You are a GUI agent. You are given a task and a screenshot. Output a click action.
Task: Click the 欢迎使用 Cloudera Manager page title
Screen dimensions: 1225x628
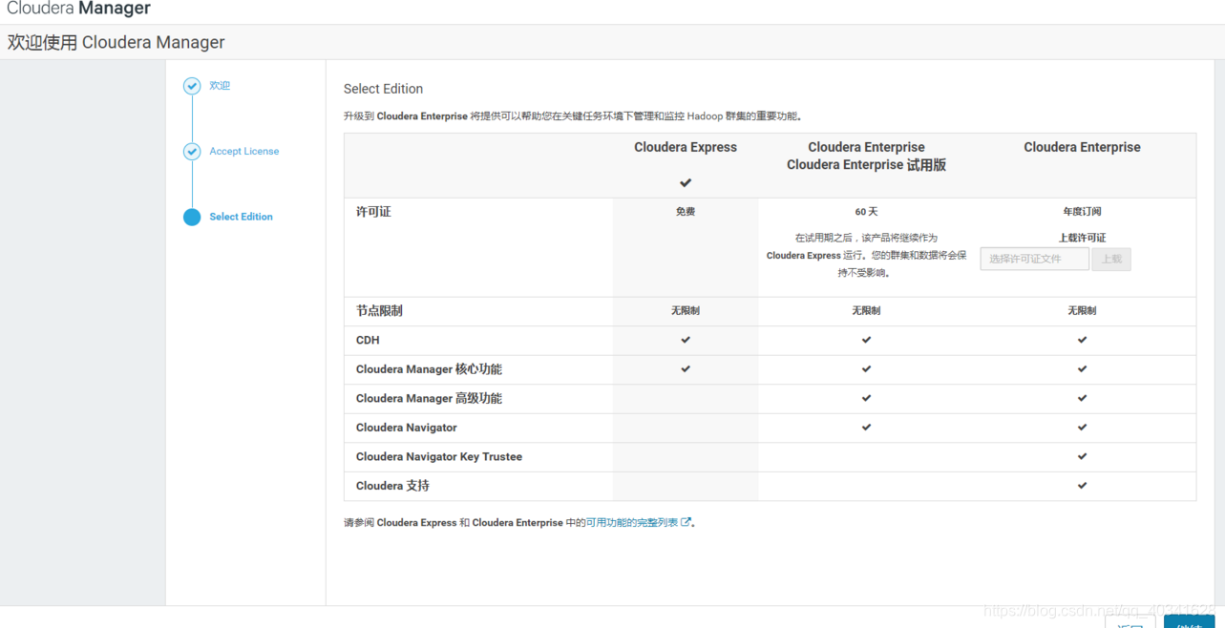pos(116,42)
